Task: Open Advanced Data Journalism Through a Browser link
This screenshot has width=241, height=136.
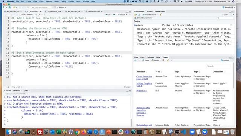Action: point(143,111)
